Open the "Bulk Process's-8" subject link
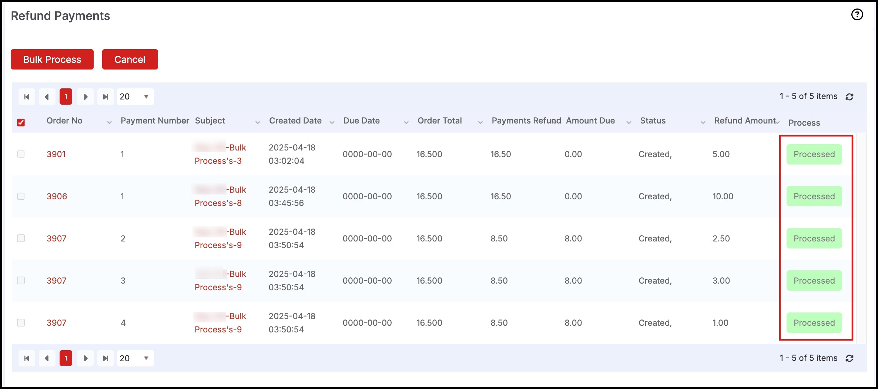The height and width of the screenshot is (389, 878). tap(220, 196)
